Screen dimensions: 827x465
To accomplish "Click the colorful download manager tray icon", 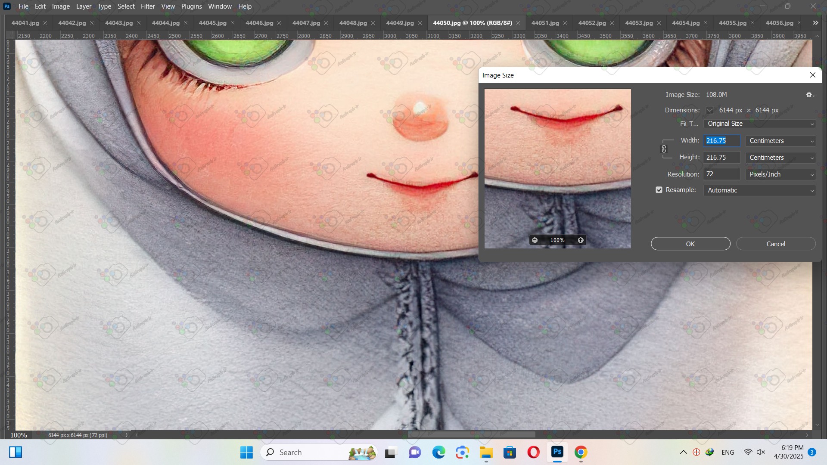I will tap(709, 452).
